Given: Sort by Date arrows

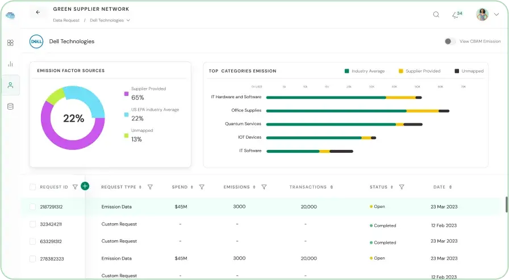Looking at the screenshot, I should click(450, 187).
